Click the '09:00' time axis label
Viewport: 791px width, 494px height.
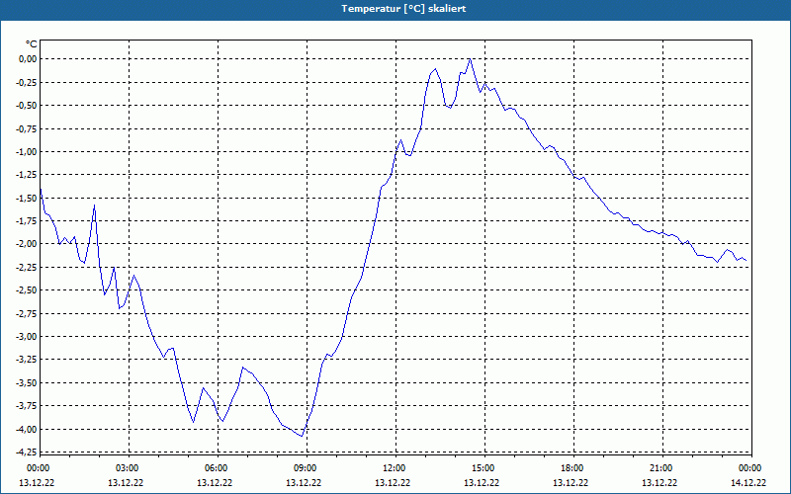pos(304,468)
